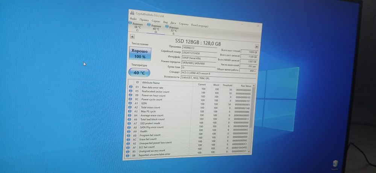Click the 40 °C temperature button
Image resolution: width=376 pixels, height=173 pixels.
tap(139, 73)
